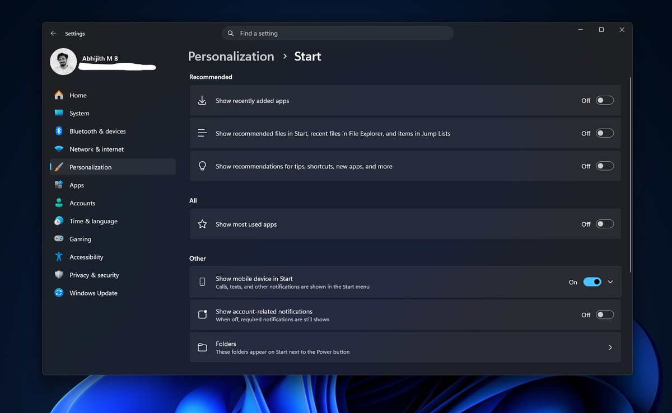Click the vertical scrollbar of settings page
Image resolution: width=672 pixels, height=413 pixels.
coord(631,175)
